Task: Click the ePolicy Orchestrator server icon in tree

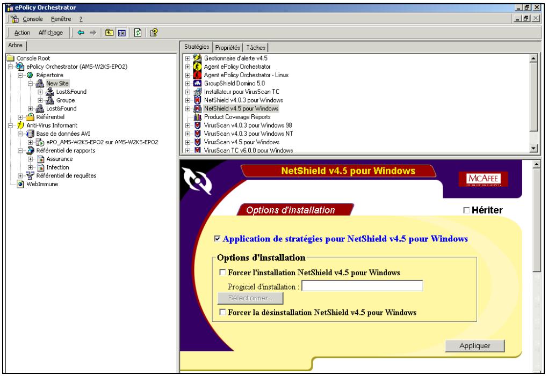Action: tap(20, 67)
